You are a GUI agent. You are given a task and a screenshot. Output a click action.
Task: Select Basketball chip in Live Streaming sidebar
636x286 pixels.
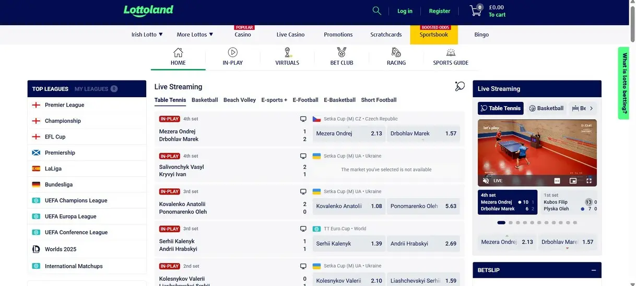546,108
